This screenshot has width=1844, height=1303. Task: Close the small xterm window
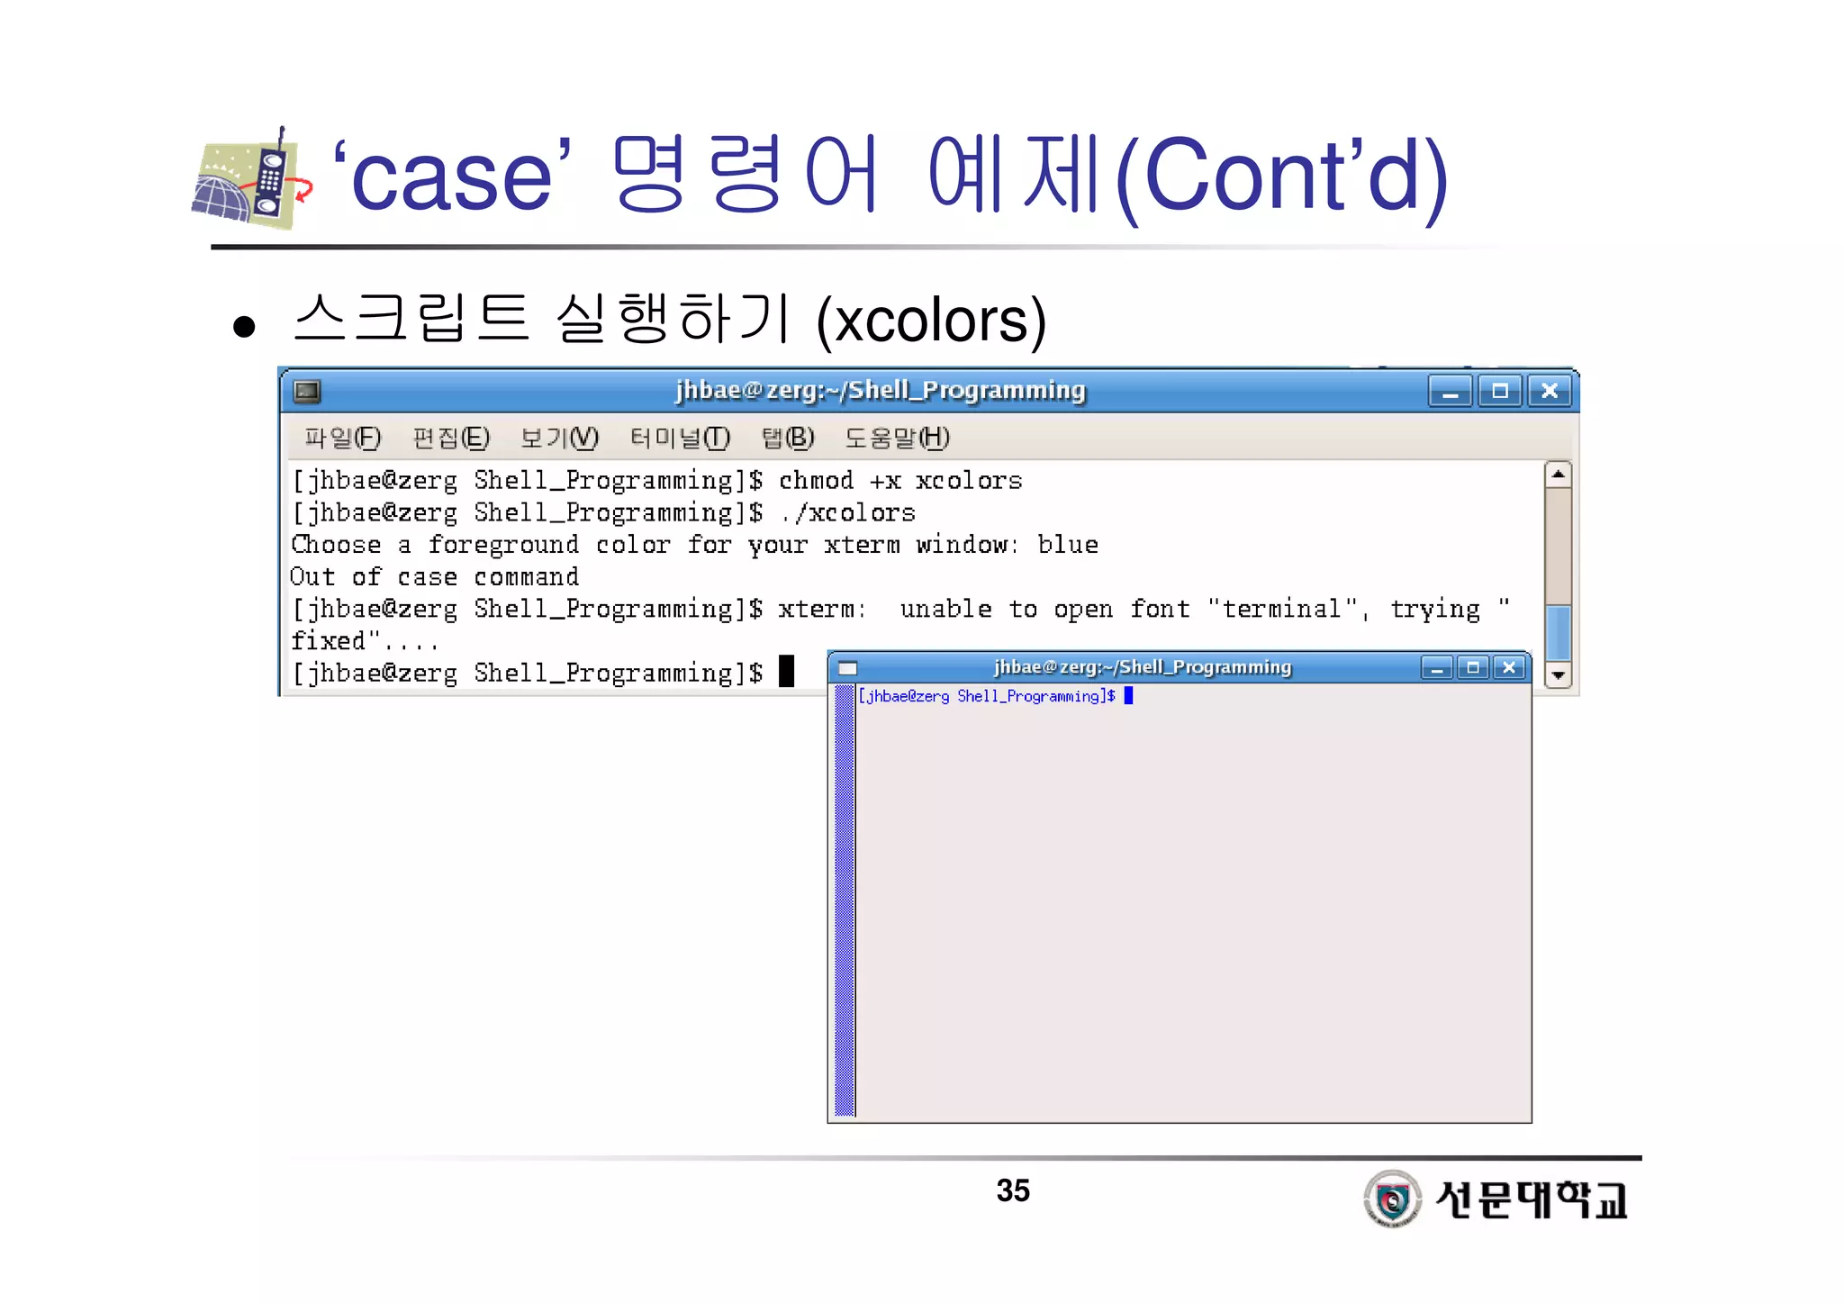(1510, 667)
